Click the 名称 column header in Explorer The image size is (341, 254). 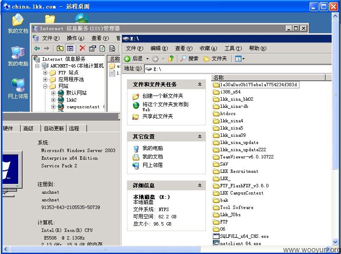[268, 77]
